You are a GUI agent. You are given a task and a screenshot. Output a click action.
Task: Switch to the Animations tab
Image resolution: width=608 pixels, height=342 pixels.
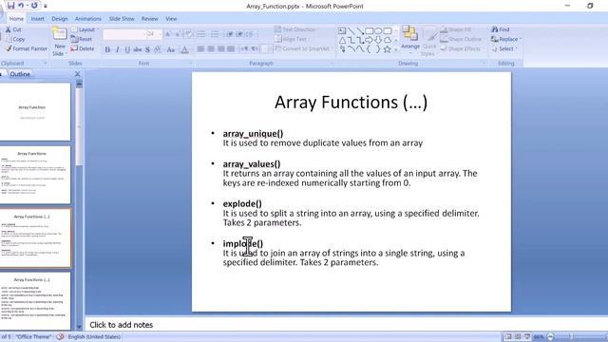pyautogui.click(x=88, y=19)
